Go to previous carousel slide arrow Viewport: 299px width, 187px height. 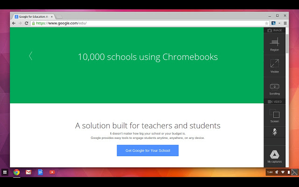[x=30, y=56]
